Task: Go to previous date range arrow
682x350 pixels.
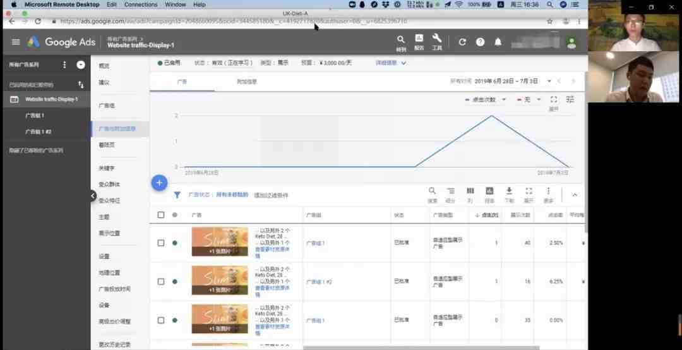Action: pyautogui.click(x=559, y=81)
